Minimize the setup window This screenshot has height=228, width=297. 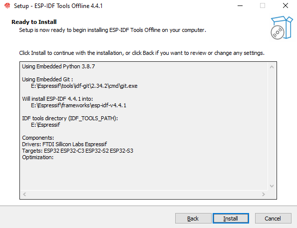(240, 5)
